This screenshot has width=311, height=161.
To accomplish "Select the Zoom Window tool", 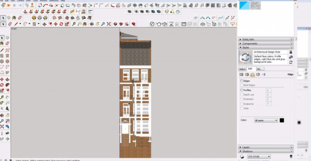I will [x=8, y=121].
